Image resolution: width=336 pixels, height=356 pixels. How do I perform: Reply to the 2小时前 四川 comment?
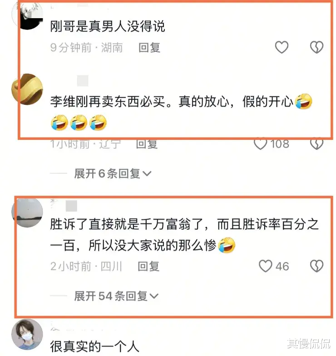click(x=148, y=266)
